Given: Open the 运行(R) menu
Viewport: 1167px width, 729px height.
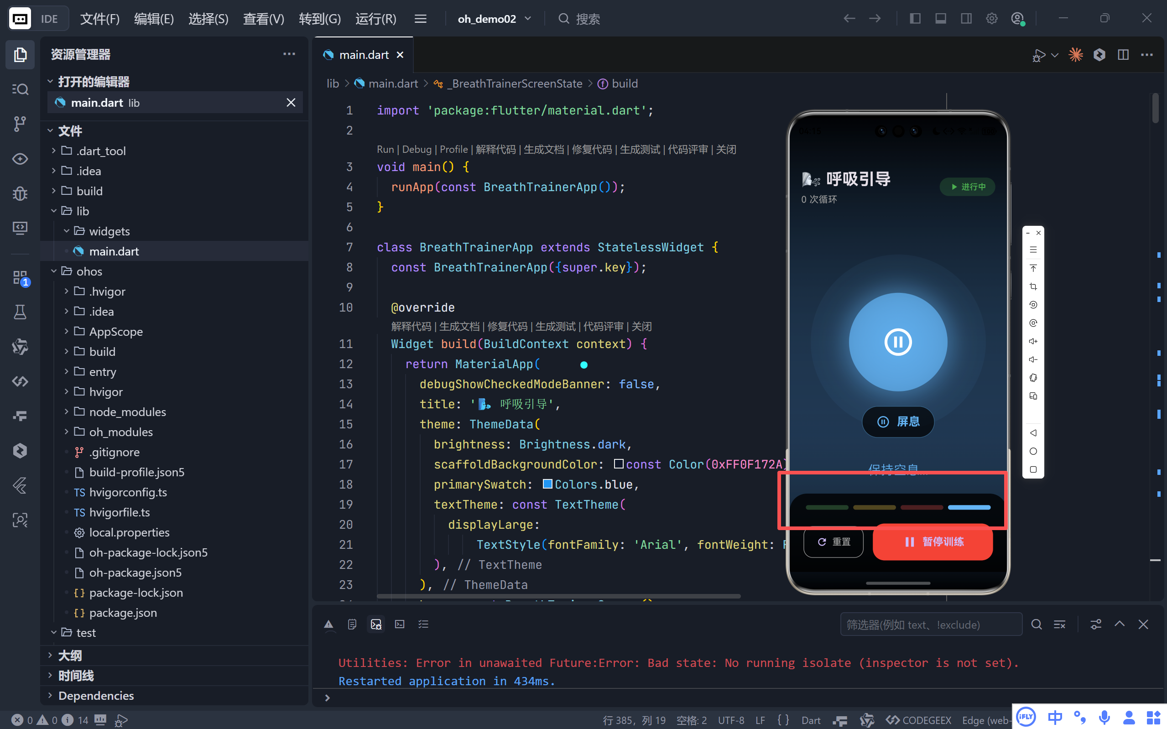Looking at the screenshot, I should pos(375,19).
